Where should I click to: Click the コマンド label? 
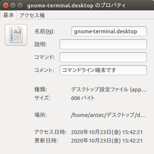(x=45, y=57)
